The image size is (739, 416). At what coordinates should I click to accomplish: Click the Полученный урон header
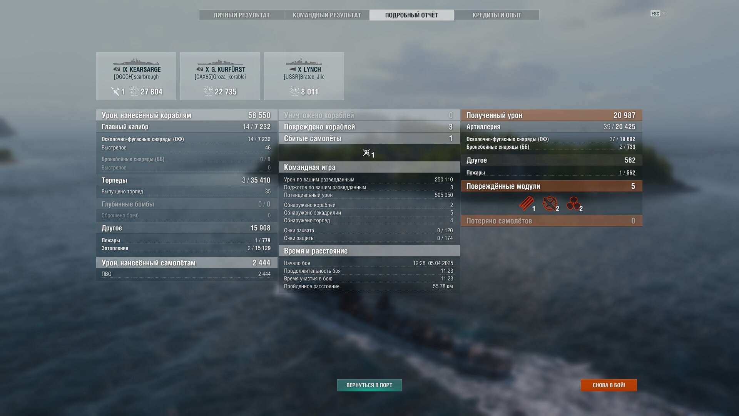[x=552, y=115]
